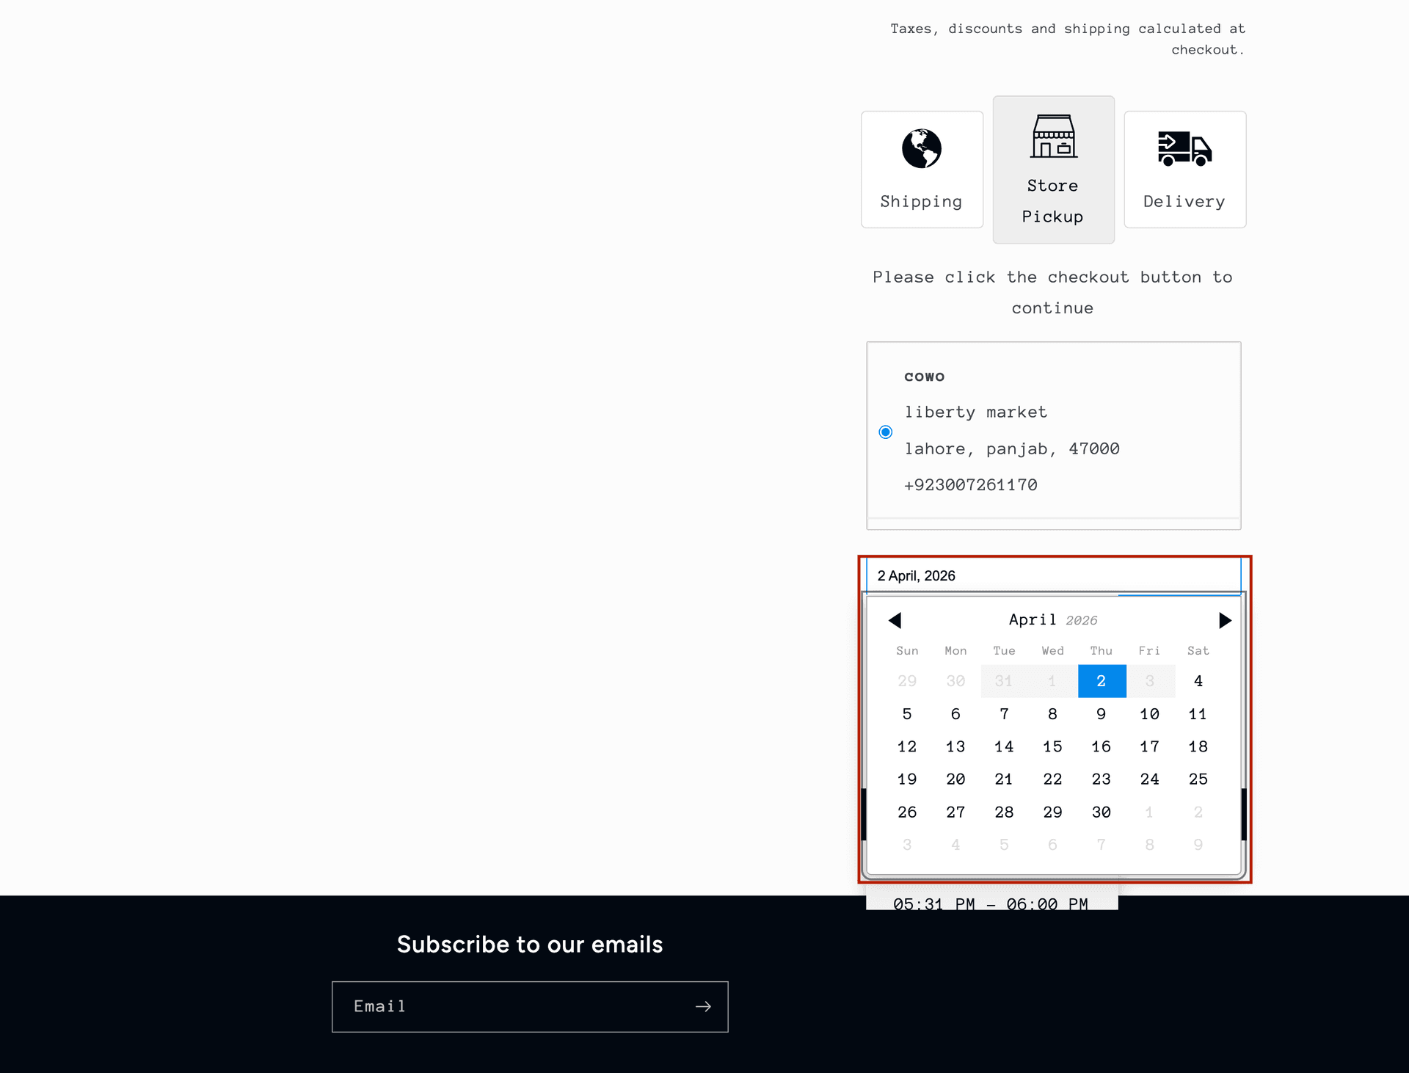The height and width of the screenshot is (1073, 1409).
Task: Select the liberty market pickup location radio
Action: (x=885, y=432)
